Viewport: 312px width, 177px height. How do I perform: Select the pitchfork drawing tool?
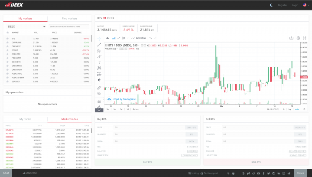point(99,51)
